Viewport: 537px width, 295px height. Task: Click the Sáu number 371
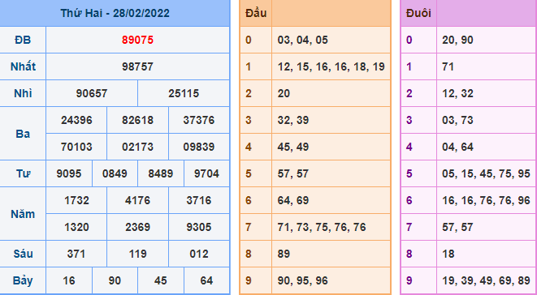76,254
